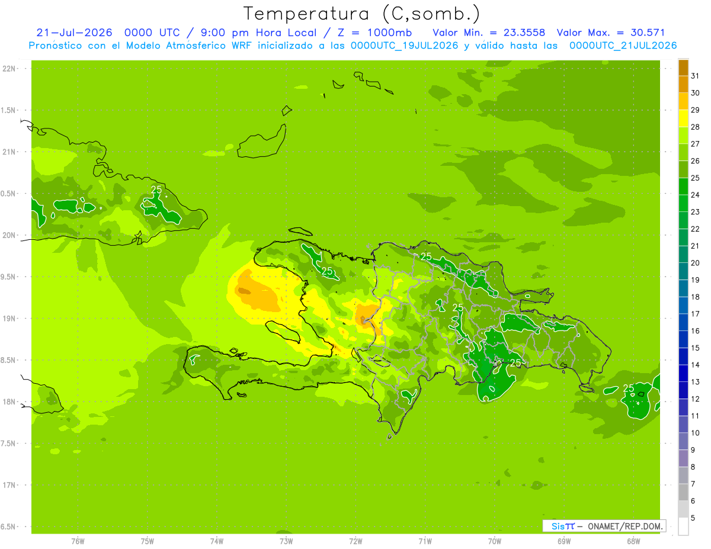711x549 pixels.
Task: Click the "21N" latitude label
Action: click(x=9, y=152)
